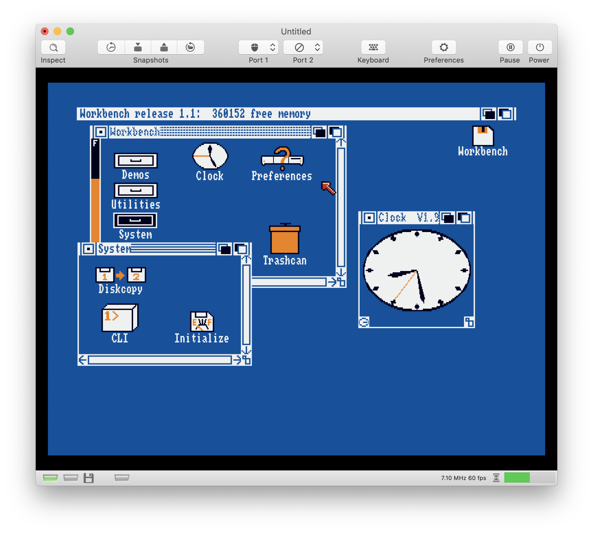The width and height of the screenshot is (593, 533).
Task: Click the emulator Inspect magnifier button
Action: (53, 48)
